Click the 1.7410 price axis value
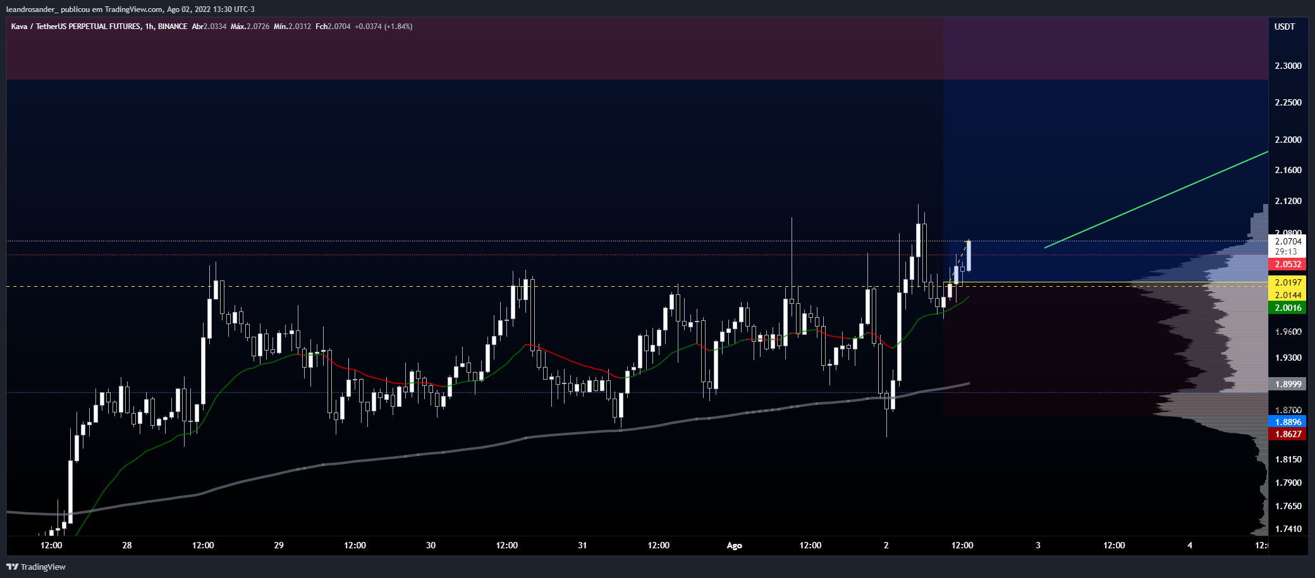Screen dimensions: 1315x578 (x=1288, y=529)
